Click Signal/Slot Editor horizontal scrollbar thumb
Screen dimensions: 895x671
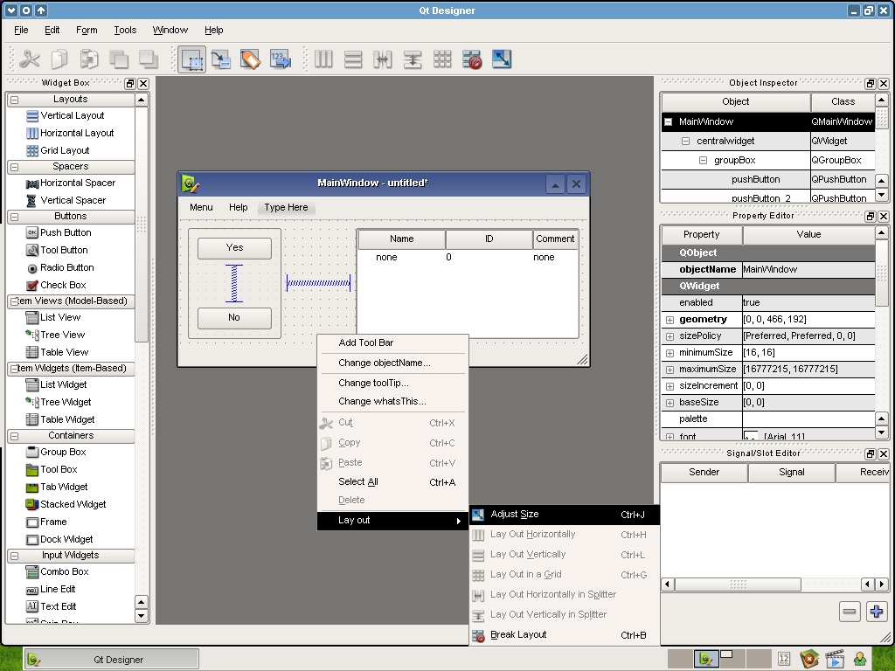coord(738,585)
